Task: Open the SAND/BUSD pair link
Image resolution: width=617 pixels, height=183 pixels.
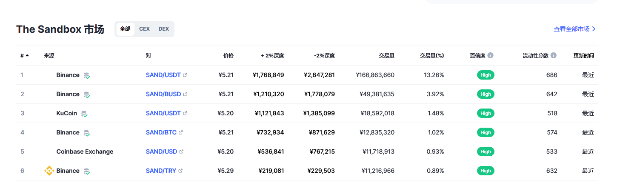Action: (x=163, y=94)
